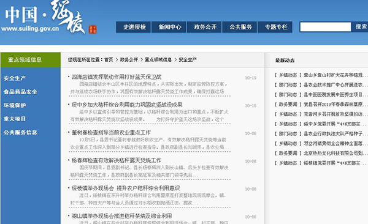Open 食品药品安全 sidebar category

pos(20,92)
